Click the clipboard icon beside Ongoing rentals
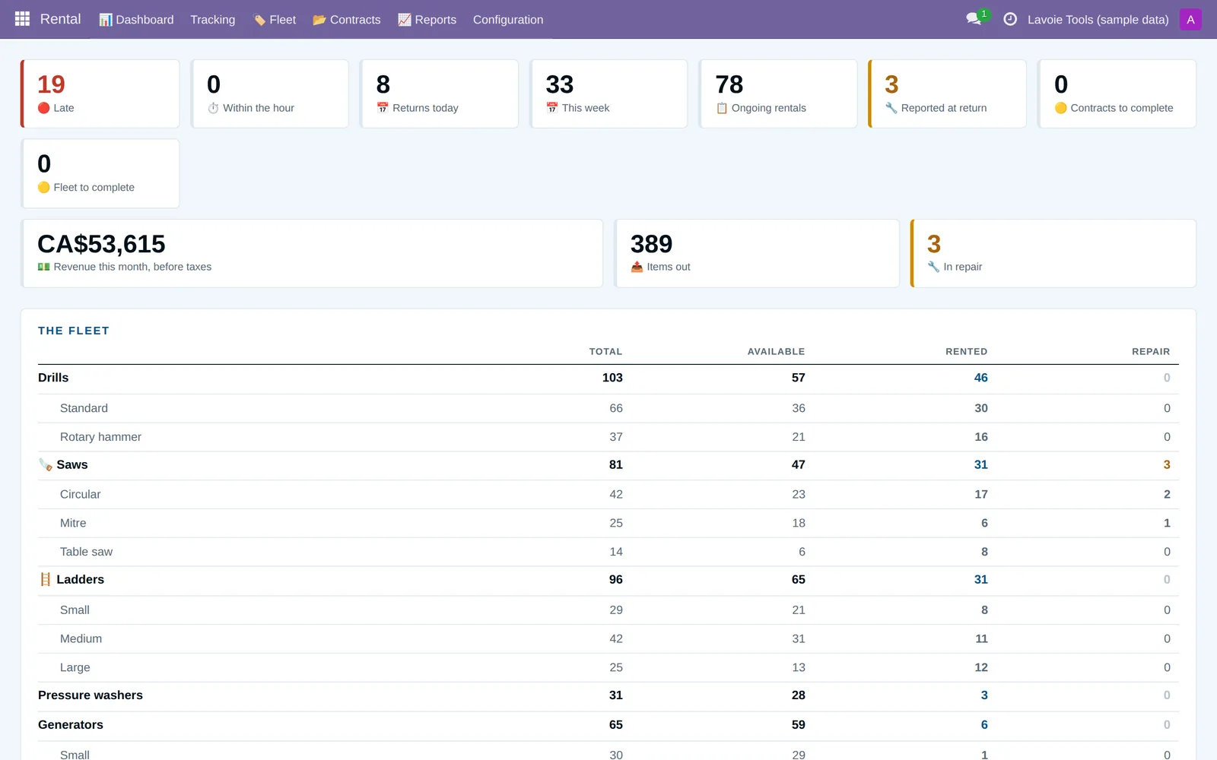Screen dimensions: 1217x760 pyautogui.click(x=722, y=108)
